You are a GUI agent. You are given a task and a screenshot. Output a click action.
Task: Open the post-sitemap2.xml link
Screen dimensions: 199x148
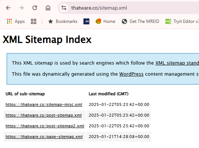coord(45,126)
